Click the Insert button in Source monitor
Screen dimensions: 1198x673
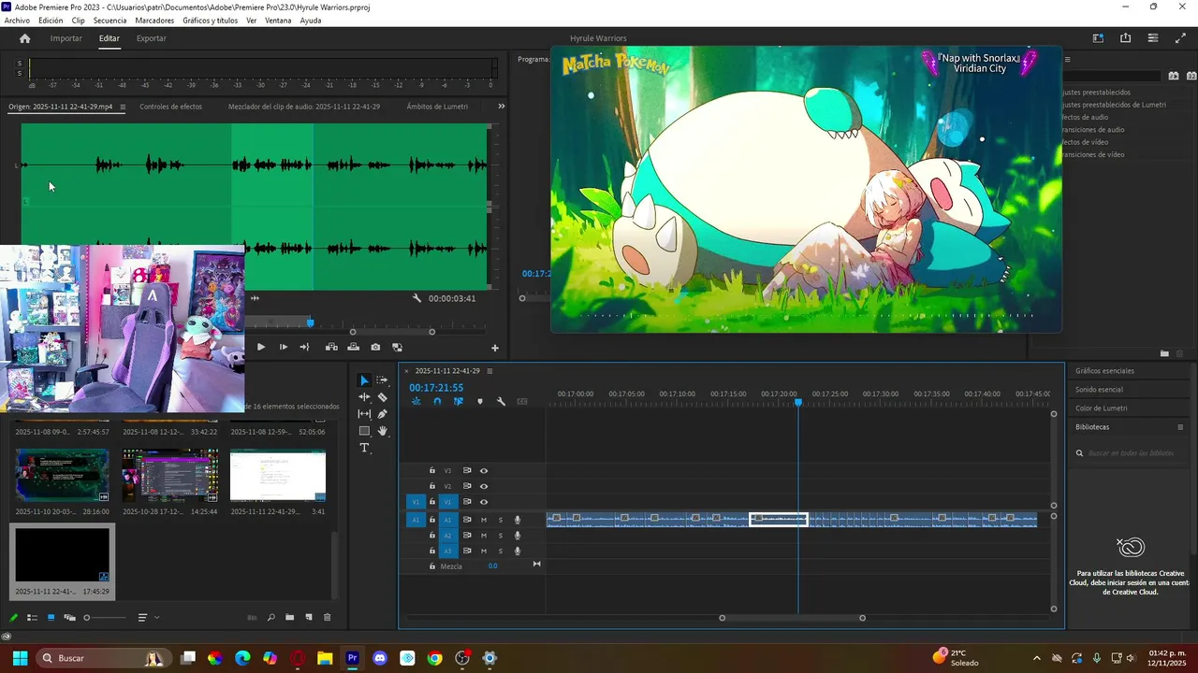click(x=331, y=347)
